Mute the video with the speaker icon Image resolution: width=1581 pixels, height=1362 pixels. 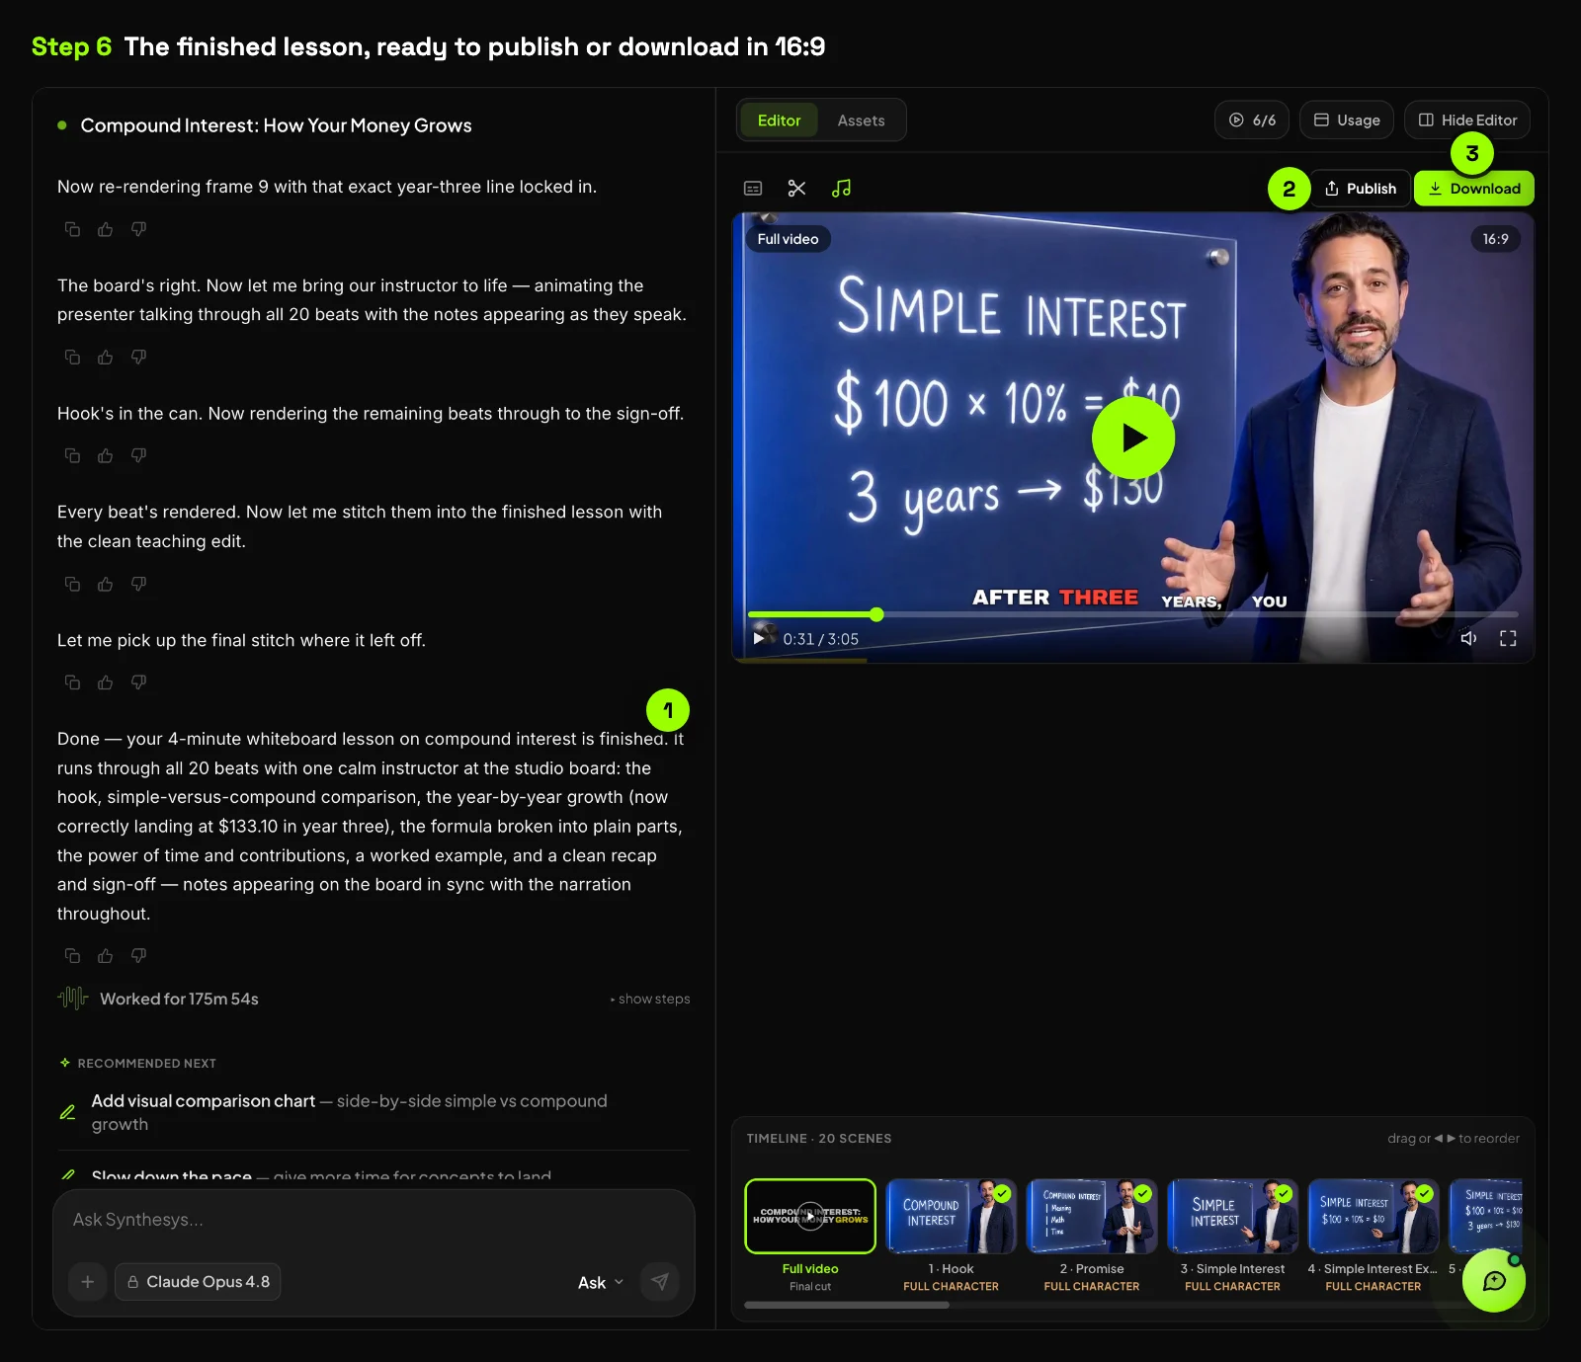(x=1468, y=638)
